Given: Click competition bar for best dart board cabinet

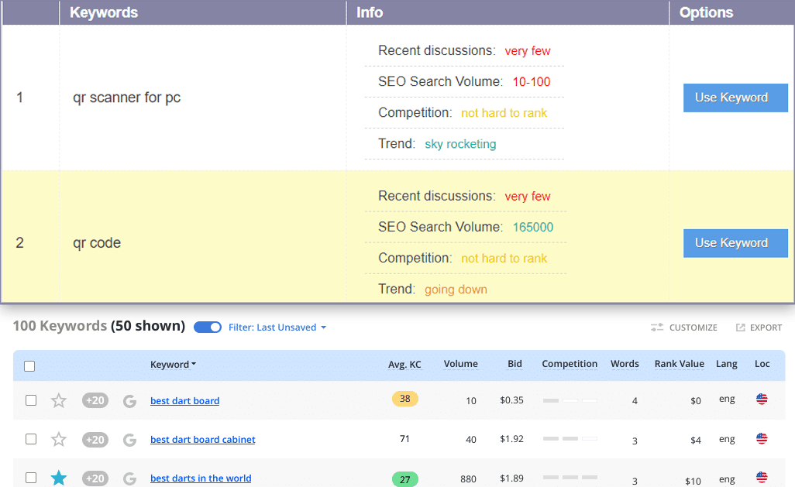Looking at the screenshot, I should [570, 438].
